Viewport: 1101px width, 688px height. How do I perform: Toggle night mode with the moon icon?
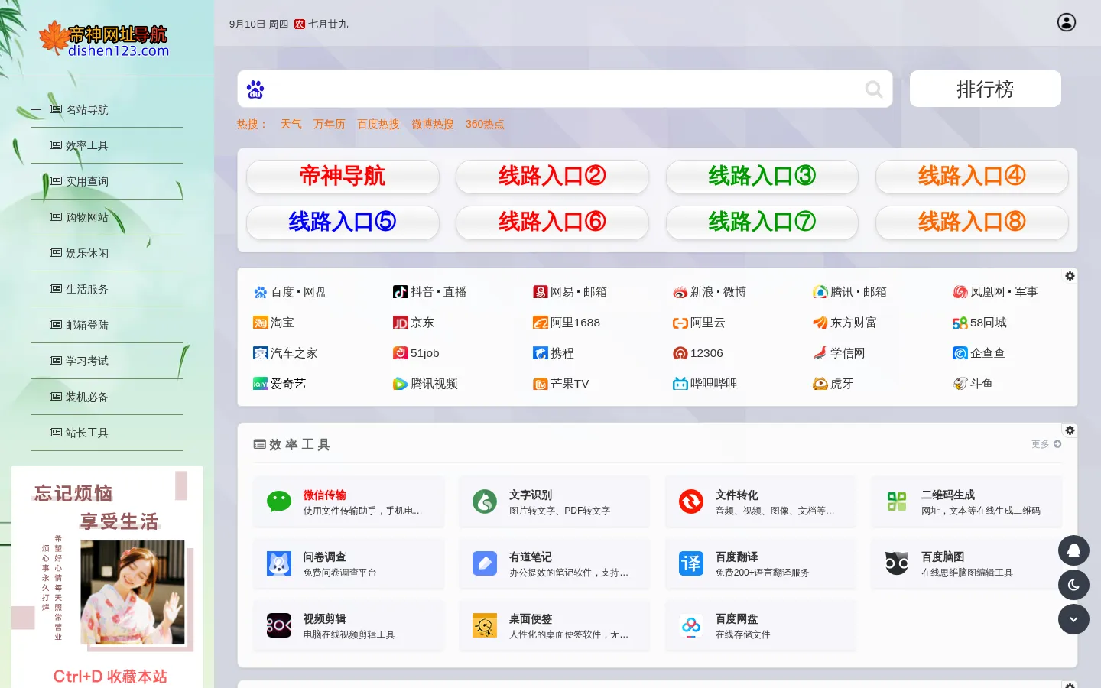click(x=1073, y=585)
